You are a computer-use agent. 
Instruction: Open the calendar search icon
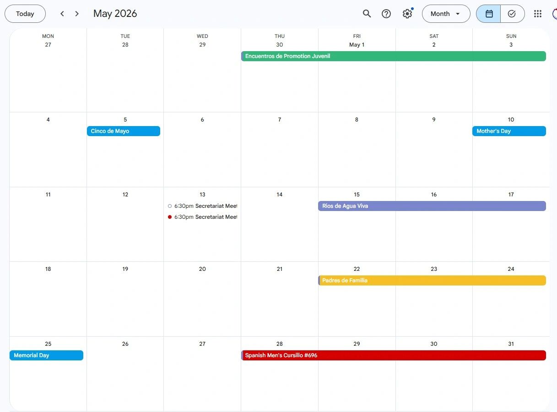coord(367,14)
